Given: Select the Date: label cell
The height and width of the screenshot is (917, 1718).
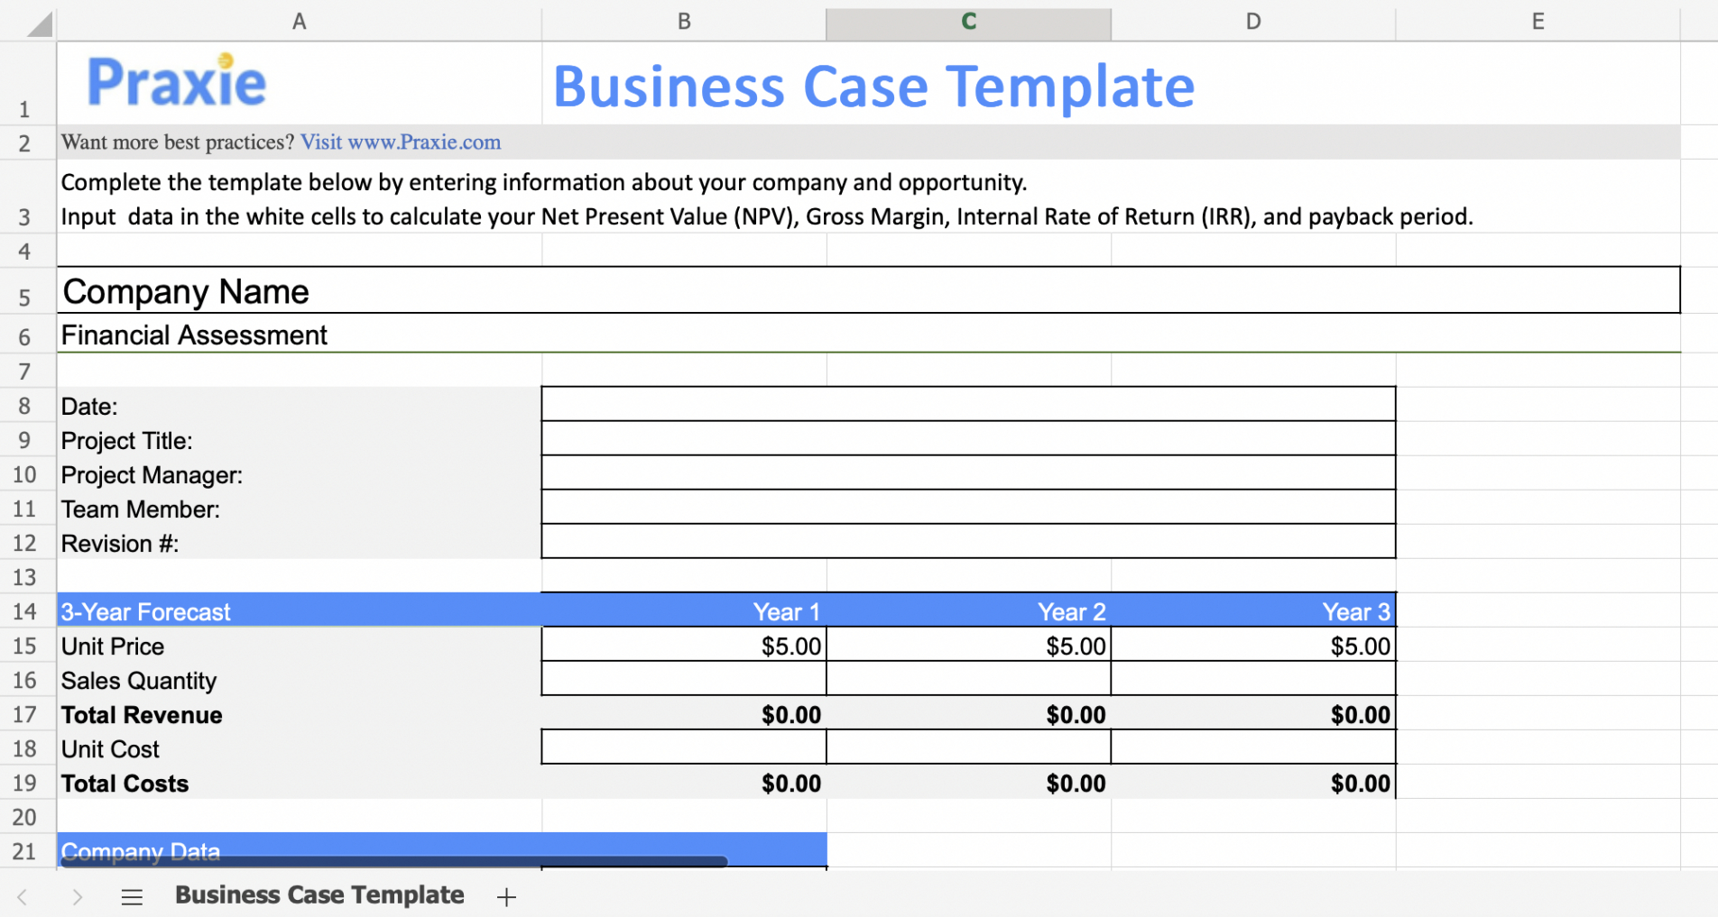Looking at the screenshot, I should pyautogui.click(x=300, y=404).
